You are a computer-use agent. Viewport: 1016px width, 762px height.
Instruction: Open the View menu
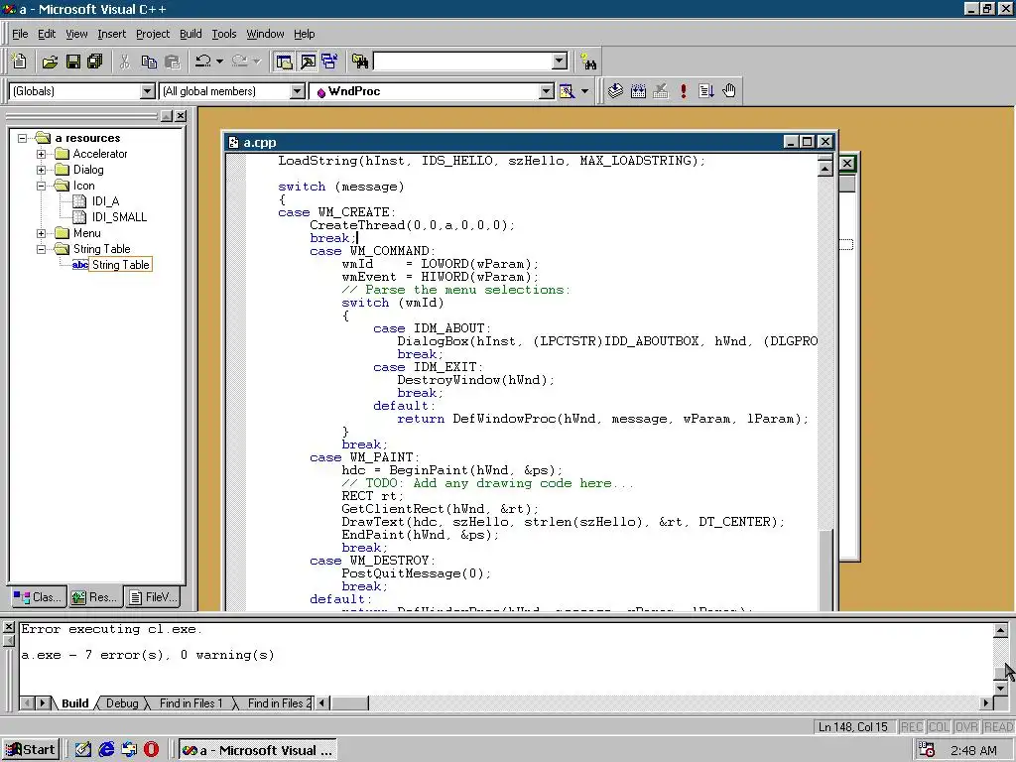[76, 34]
